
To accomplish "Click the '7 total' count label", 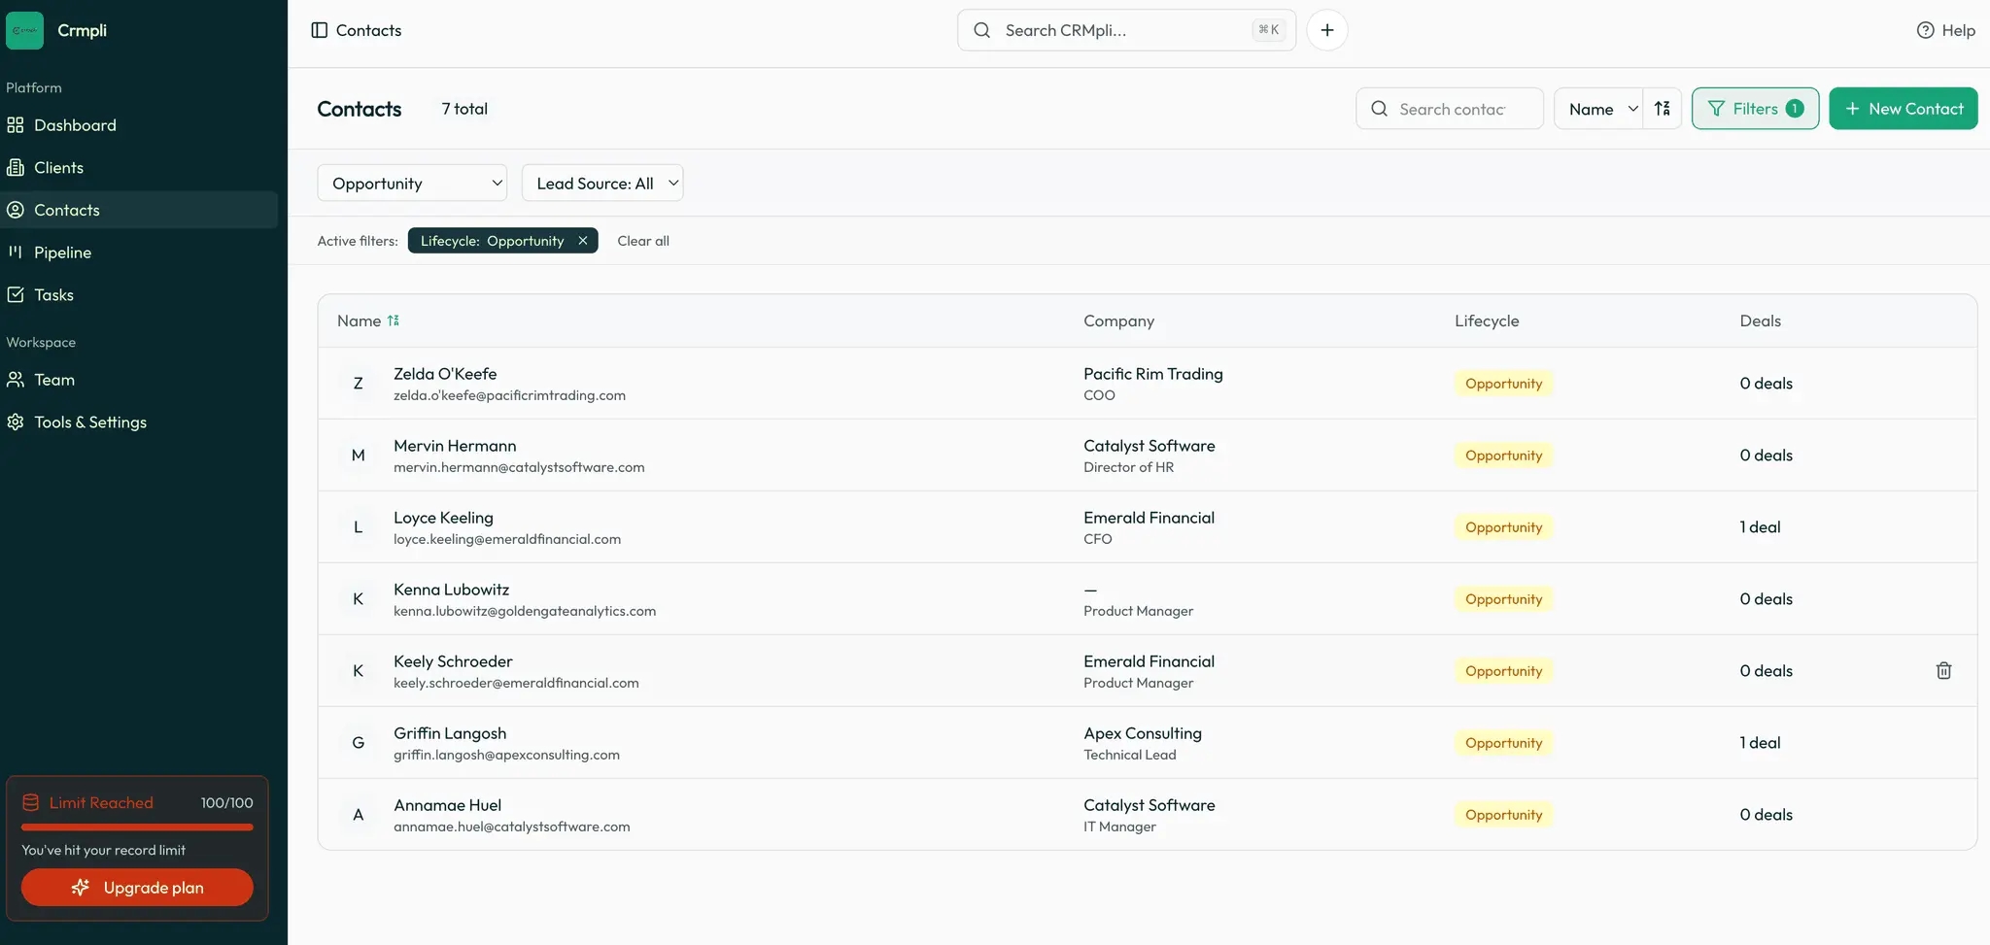I will tap(464, 109).
